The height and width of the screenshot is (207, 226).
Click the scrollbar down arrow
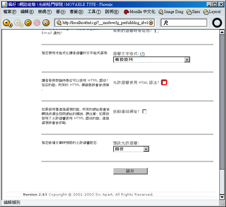pyautogui.click(x=222, y=197)
